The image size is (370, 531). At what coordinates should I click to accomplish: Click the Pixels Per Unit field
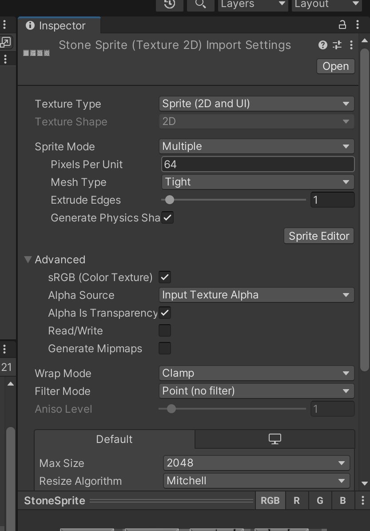point(258,164)
